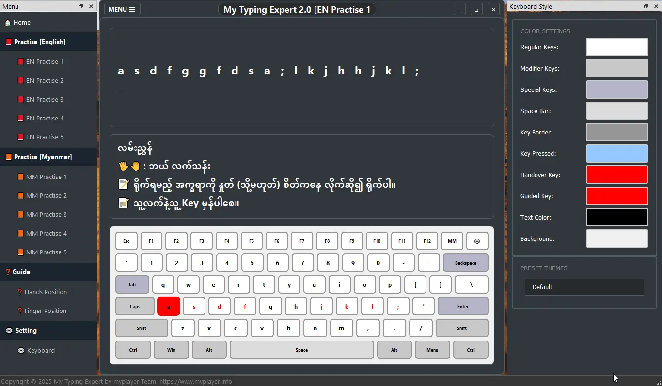
Task: Click the backslash key on virtual keyboard
Action: (x=471, y=284)
